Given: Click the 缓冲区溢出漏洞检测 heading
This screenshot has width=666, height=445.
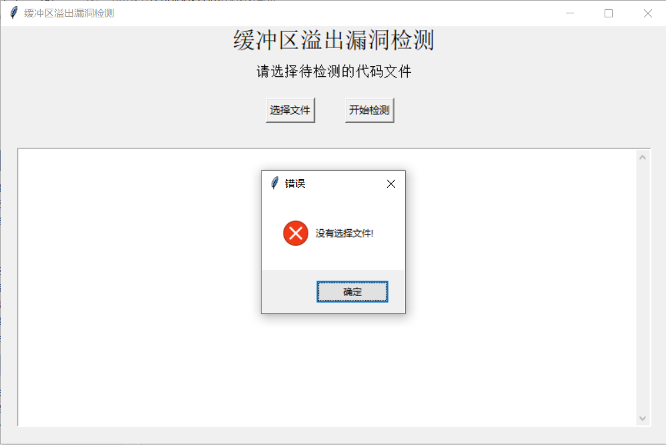Looking at the screenshot, I should (334, 40).
